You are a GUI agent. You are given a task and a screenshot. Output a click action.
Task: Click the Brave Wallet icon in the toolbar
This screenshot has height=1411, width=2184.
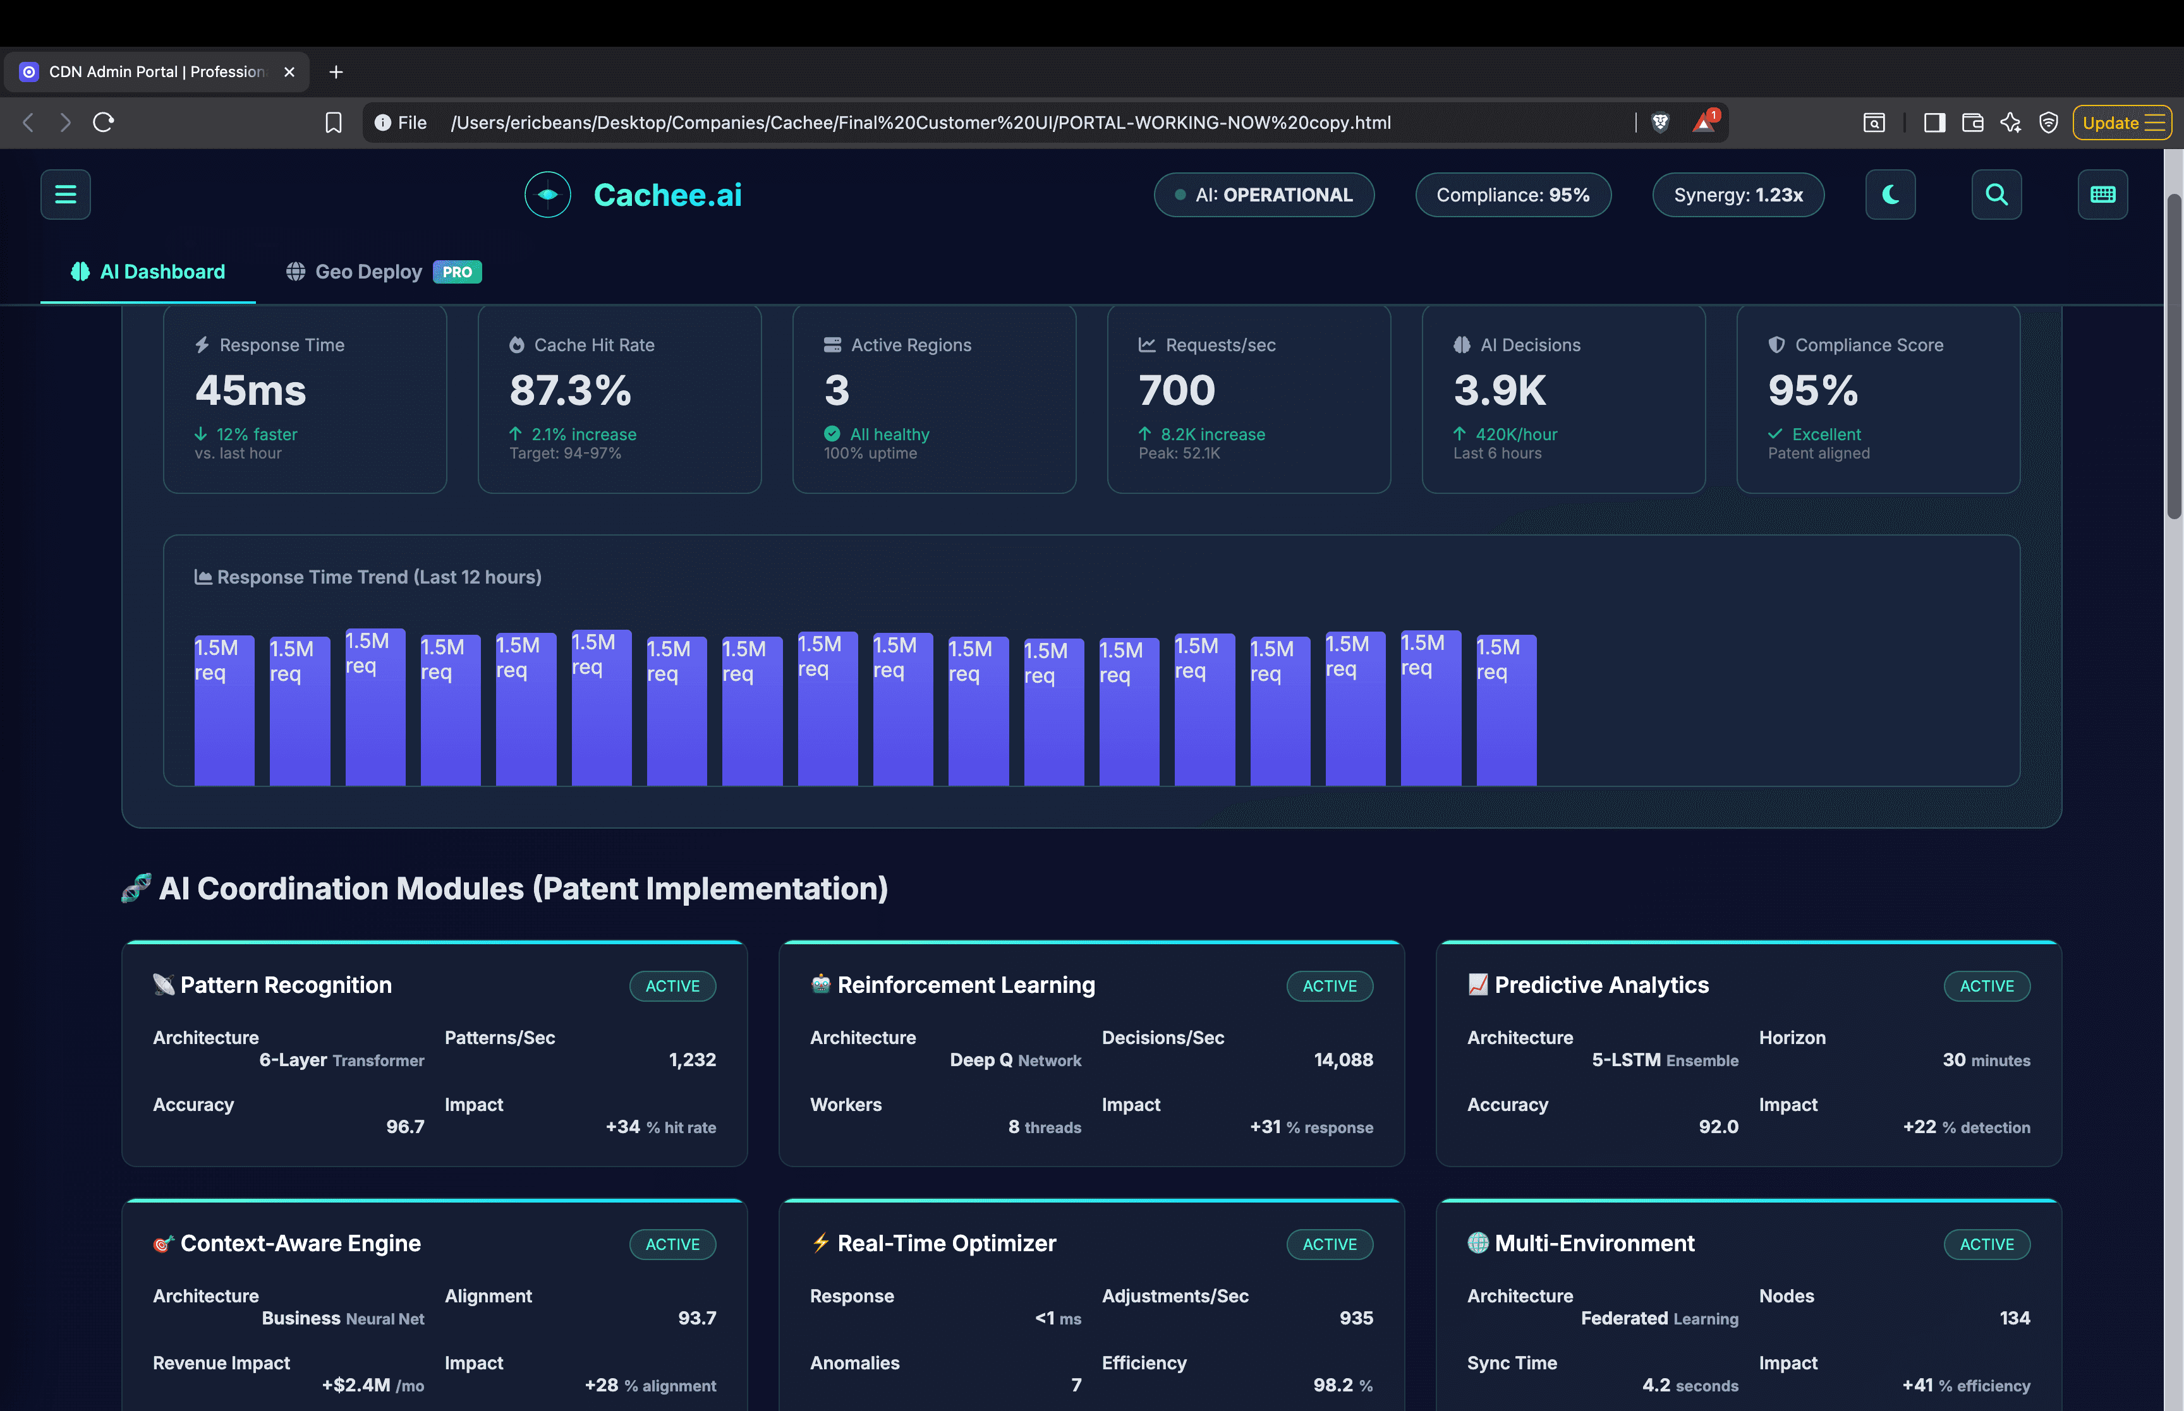coord(1972,122)
